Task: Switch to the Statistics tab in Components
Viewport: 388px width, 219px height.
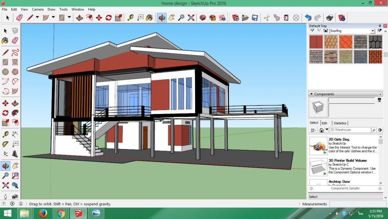Action: coord(340,123)
